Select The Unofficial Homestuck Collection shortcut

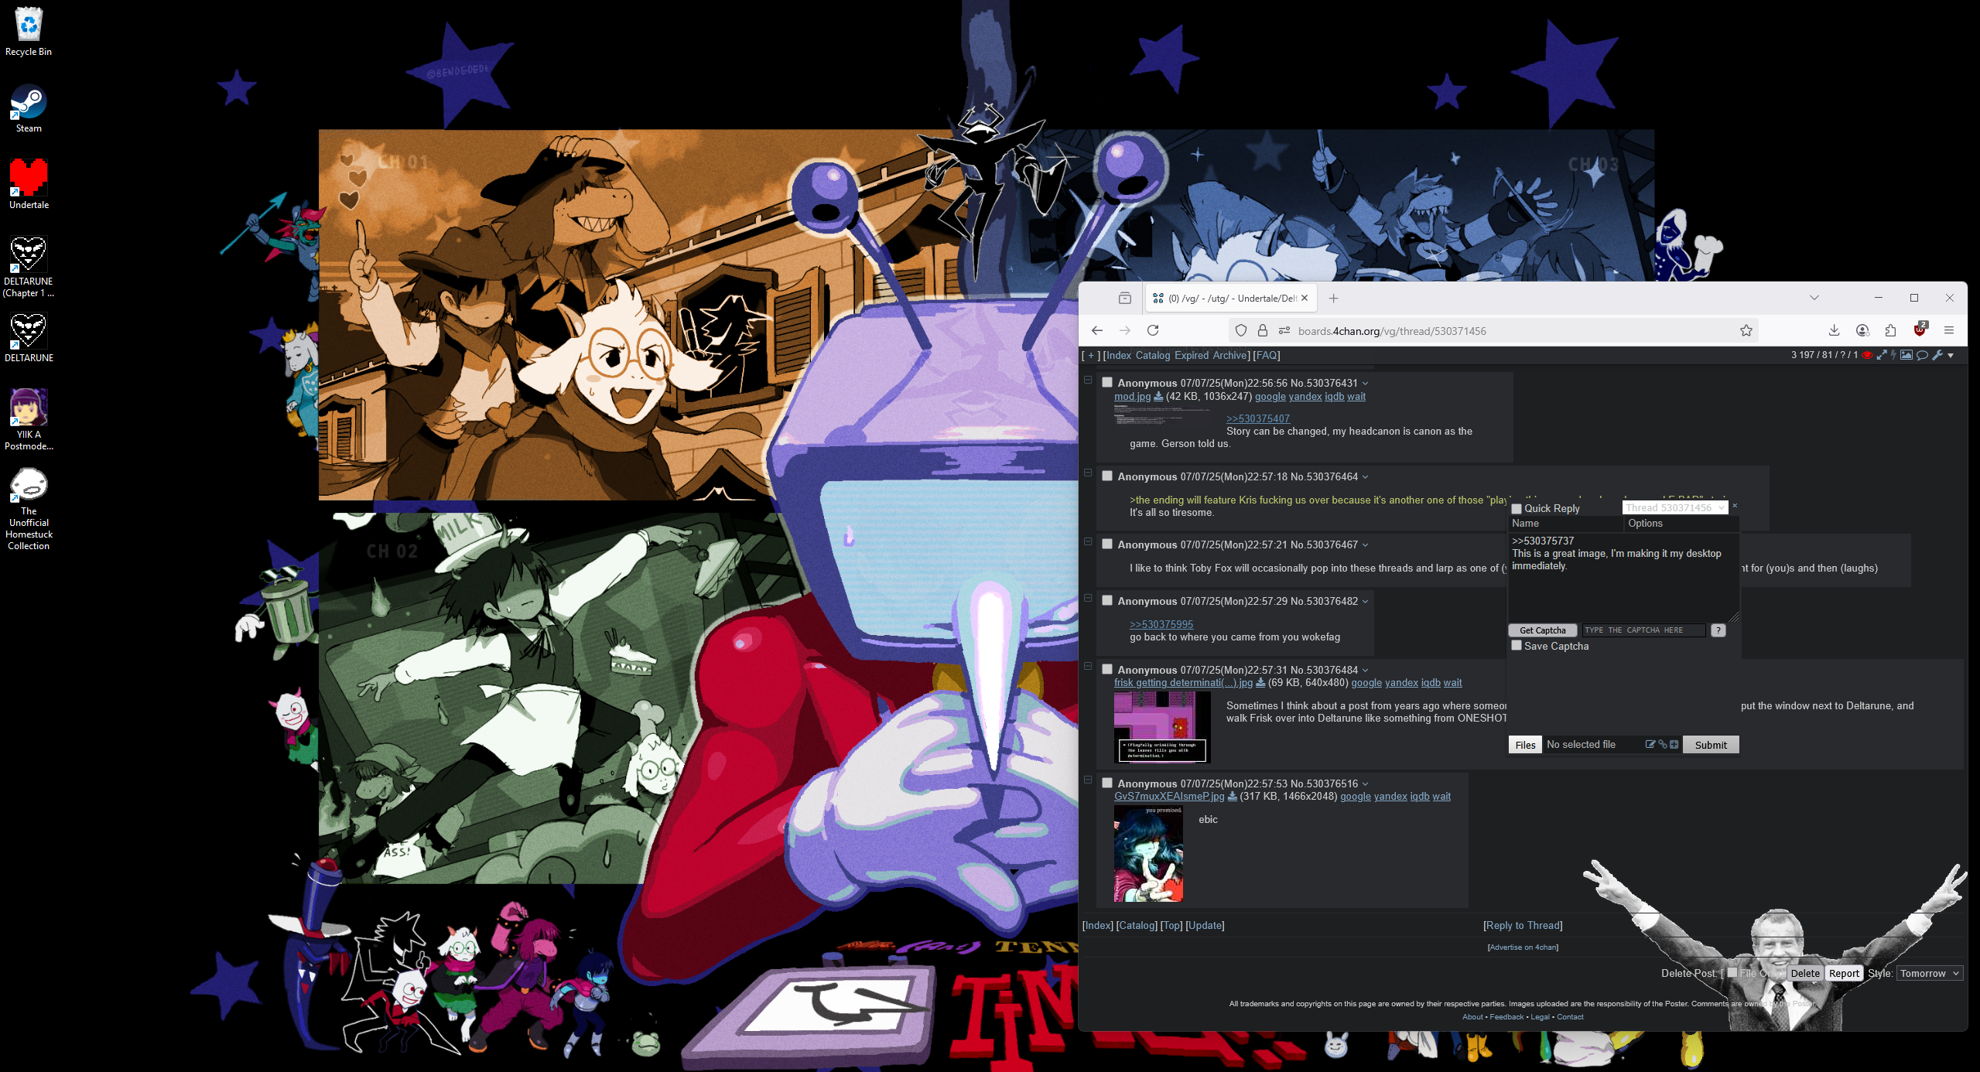pos(29,509)
